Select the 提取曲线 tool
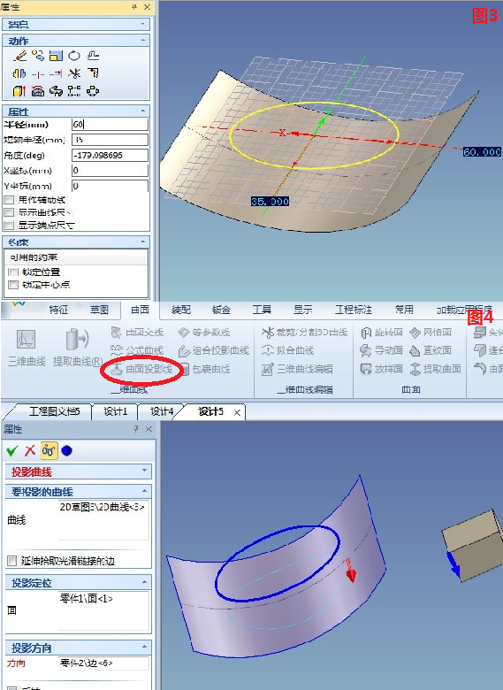Screen dimensions: 503x690 pos(78,348)
